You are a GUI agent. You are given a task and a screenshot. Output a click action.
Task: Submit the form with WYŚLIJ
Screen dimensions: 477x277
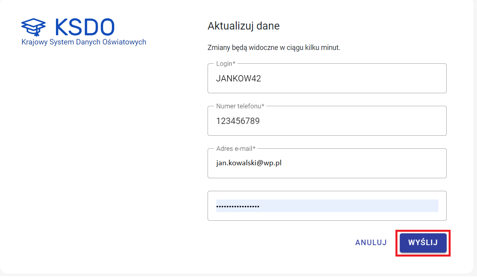pyautogui.click(x=423, y=243)
